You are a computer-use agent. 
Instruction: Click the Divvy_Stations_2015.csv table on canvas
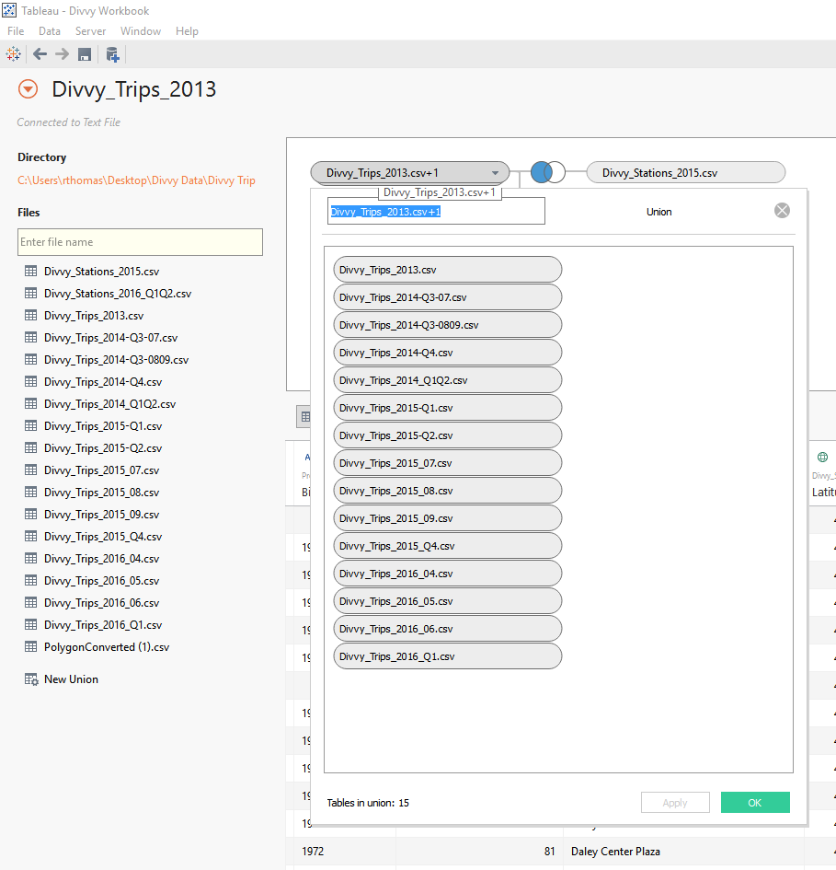coord(684,172)
